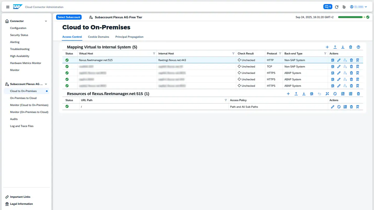The width and height of the screenshot is (374, 210).
Task: Delete the flexus.fleetmanager.net:515 mapping row
Action: 351,60
